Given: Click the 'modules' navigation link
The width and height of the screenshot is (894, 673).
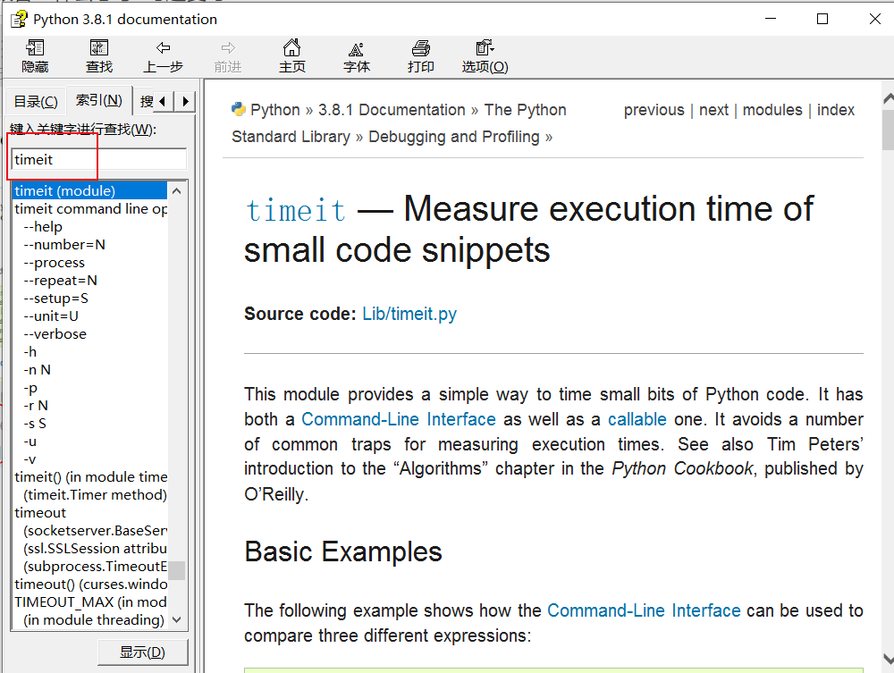Looking at the screenshot, I should coord(772,109).
